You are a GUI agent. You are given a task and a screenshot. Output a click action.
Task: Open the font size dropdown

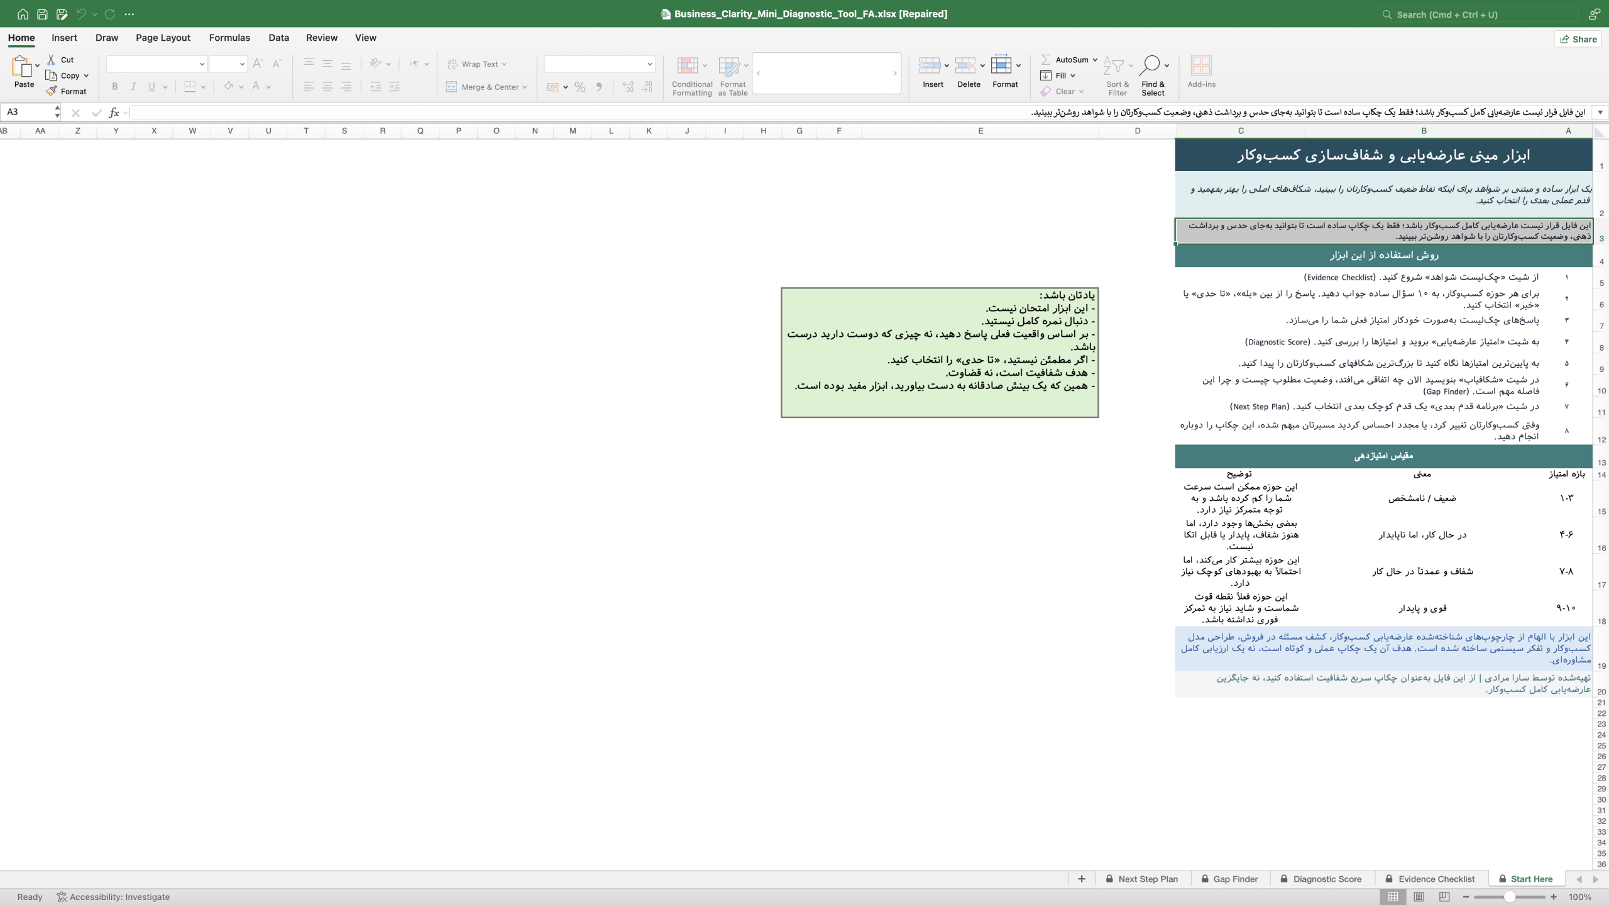coord(242,64)
